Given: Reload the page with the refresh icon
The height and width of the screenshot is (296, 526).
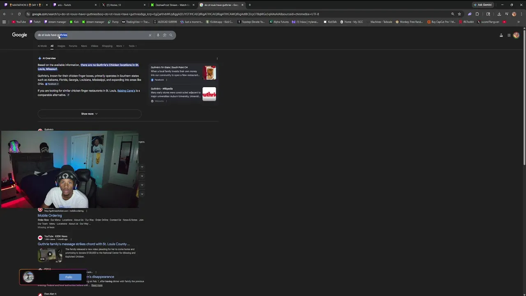Looking at the screenshot, I should coord(19,14).
